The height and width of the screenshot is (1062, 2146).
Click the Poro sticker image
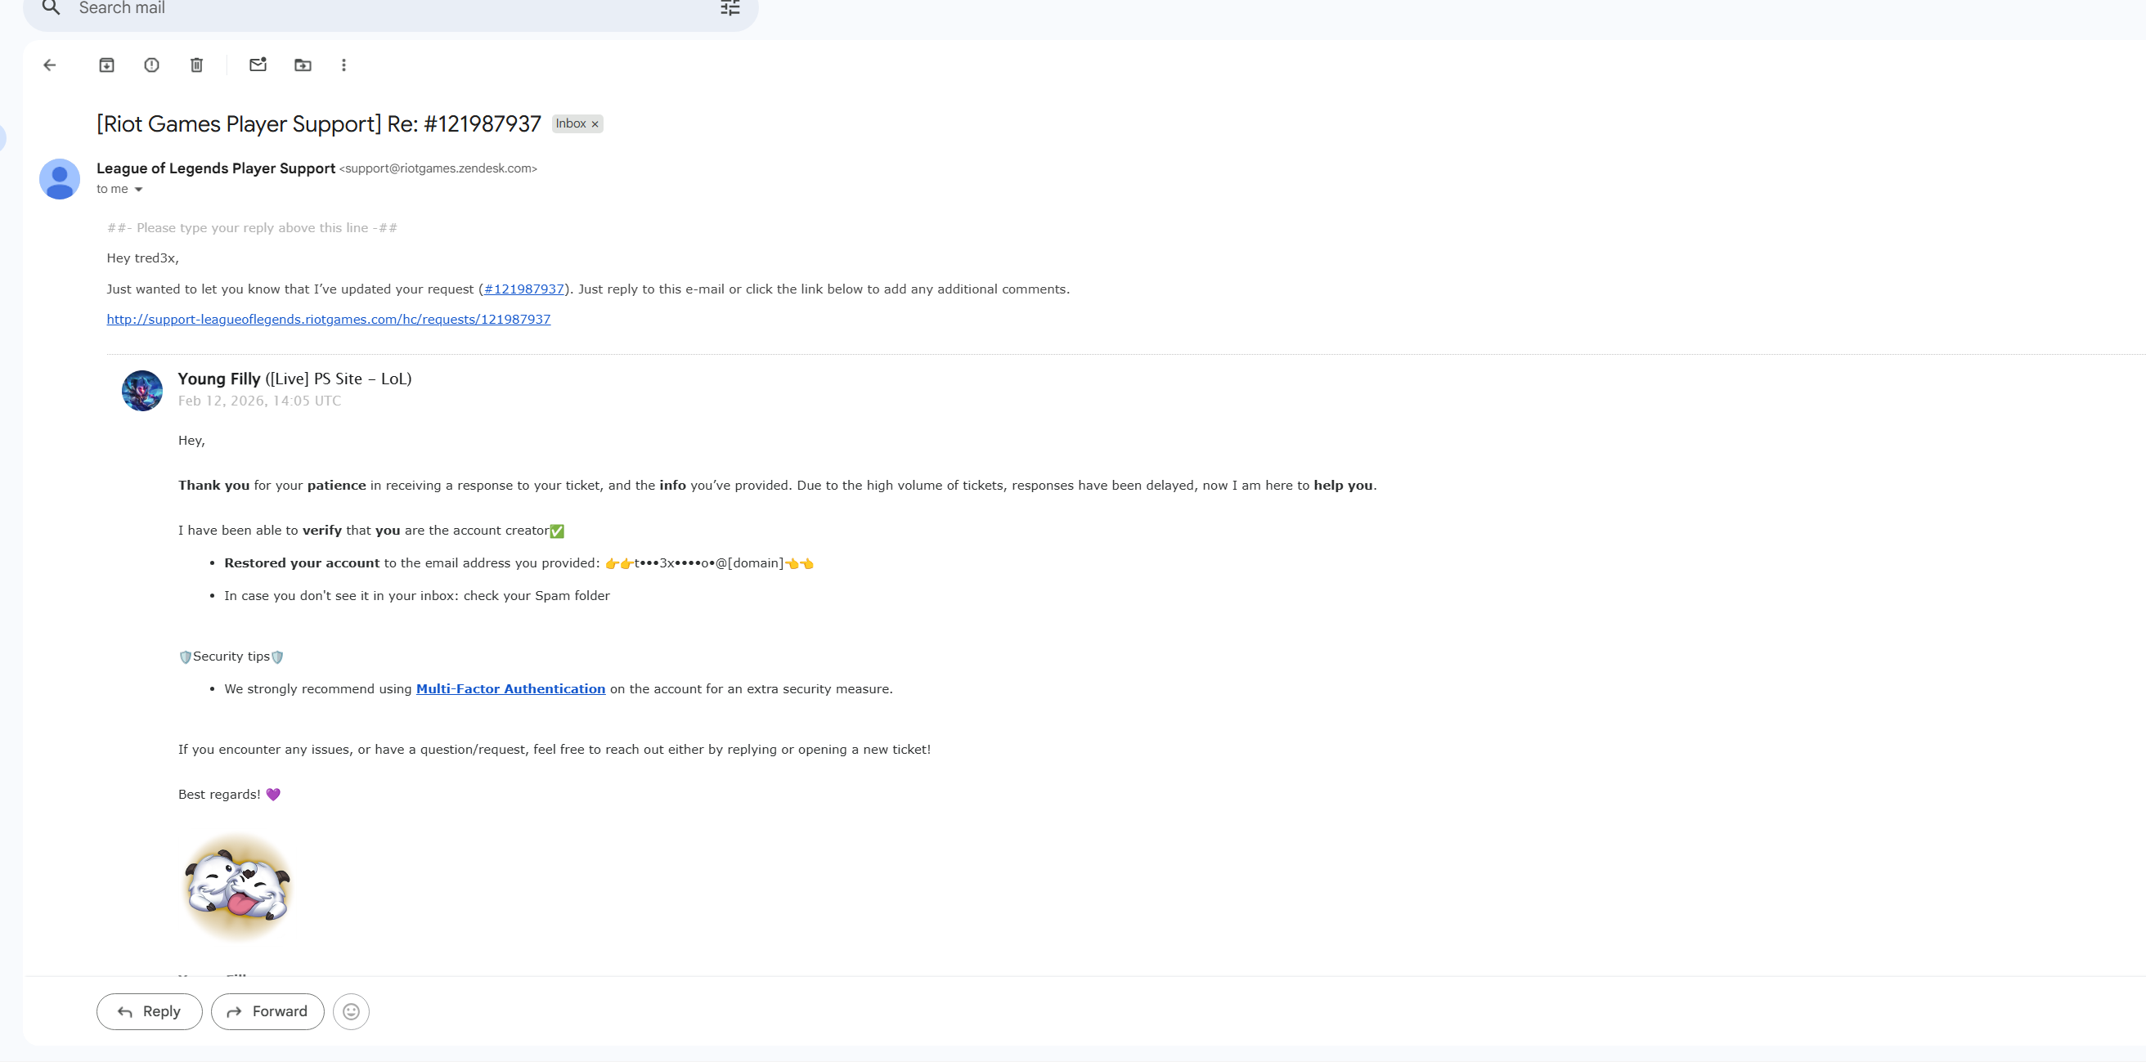coord(237,885)
